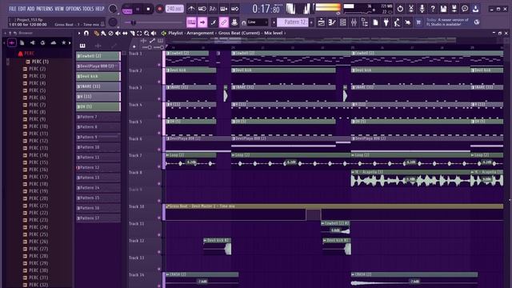Viewport: 512px width, 288px height.
Task: Select the browser cloud tab
Action: (x=54, y=42)
